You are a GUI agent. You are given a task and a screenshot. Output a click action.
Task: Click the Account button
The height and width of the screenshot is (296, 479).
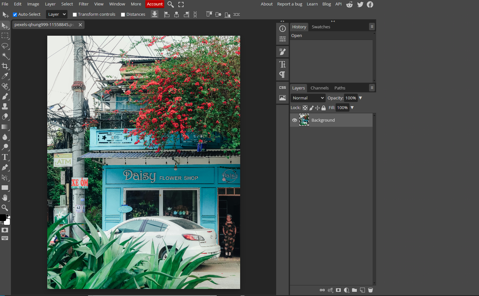pyautogui.click(x=155, y=4)
